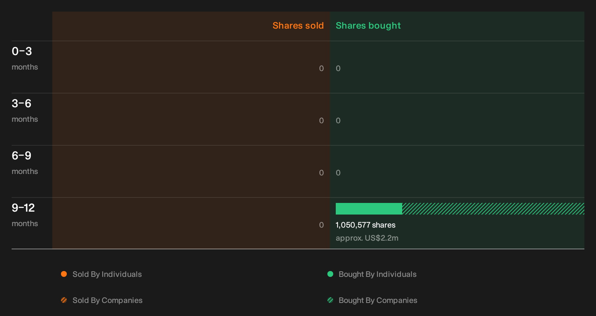Click the Bought By Companies legend label
The image size is (596, 316).
pos(378,300)
